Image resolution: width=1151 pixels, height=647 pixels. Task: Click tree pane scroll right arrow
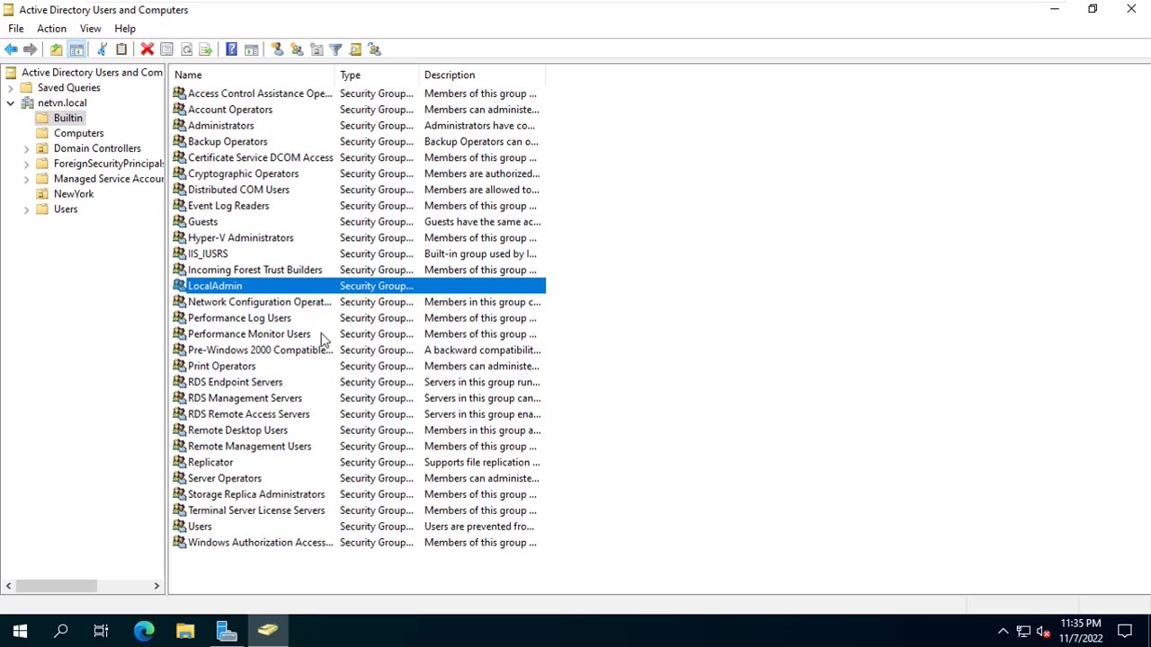(156, 586)
